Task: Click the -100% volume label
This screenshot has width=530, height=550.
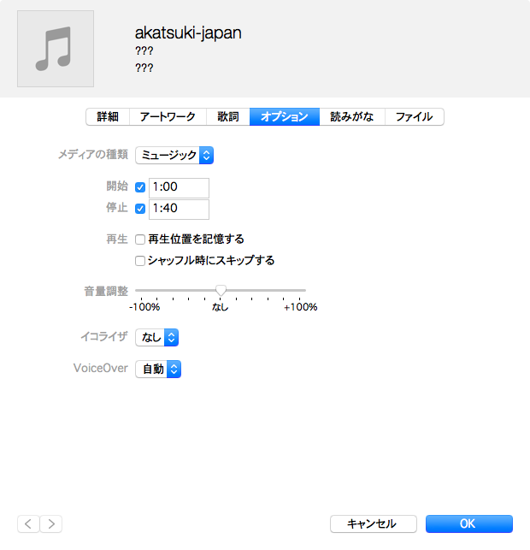Action: [144, 307]
